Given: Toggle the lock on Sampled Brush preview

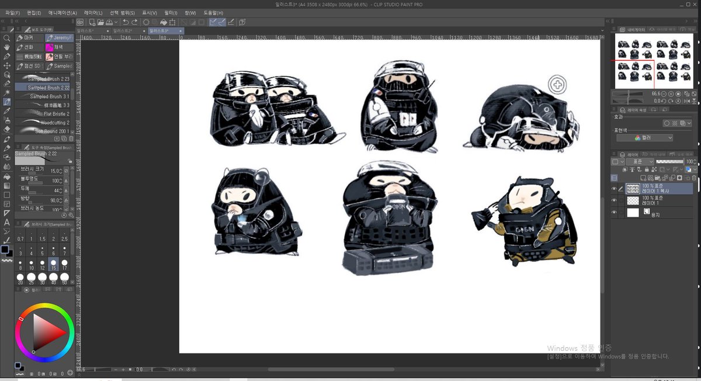Looking at the screenshot, I should tap(70, 160).
